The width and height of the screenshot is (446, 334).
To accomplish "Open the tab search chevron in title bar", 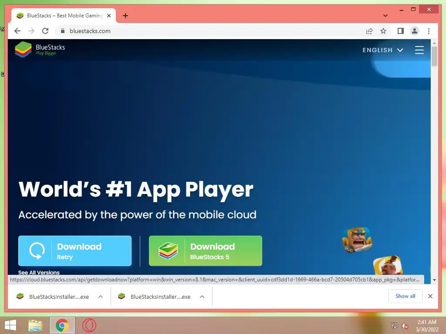I will (x=385, y=16).
